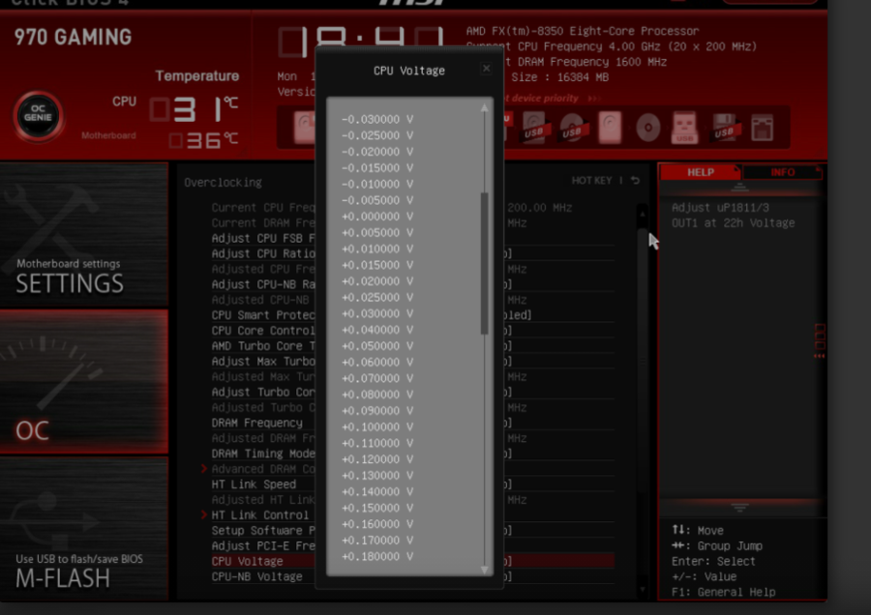Click the Overclocking list scroll-up arrow
This screenshot has height=615, width=871.
[643, 214]
